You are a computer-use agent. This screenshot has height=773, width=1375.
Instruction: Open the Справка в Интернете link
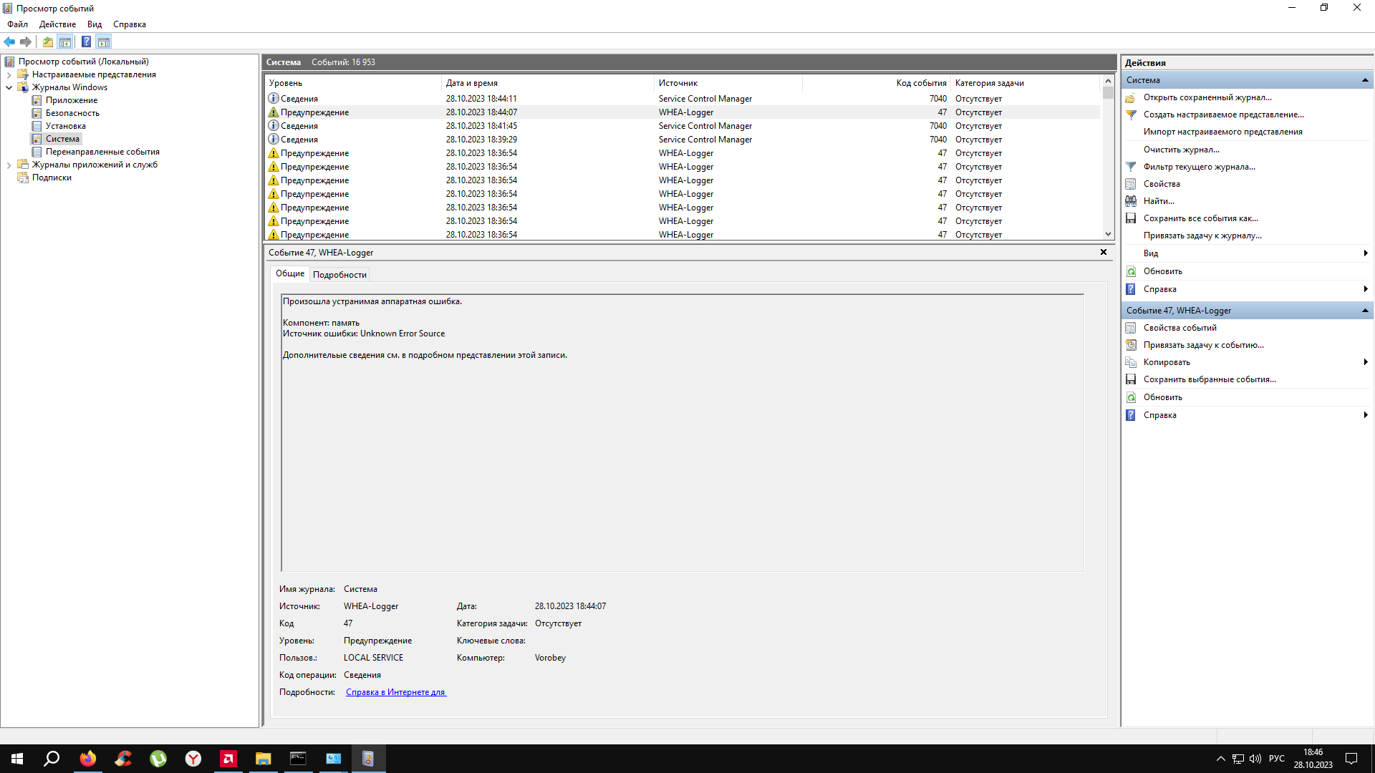point(395,692)
